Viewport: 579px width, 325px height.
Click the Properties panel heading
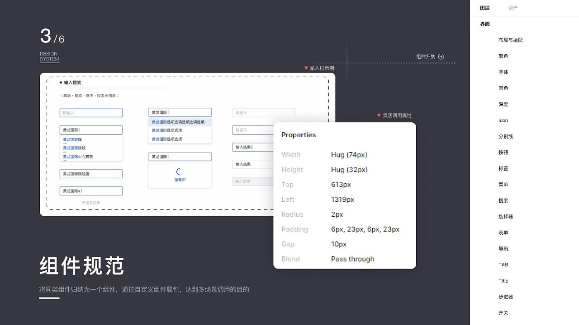[299, 135]
